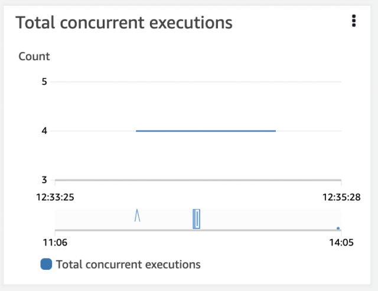Click the right end of the blue data line
The width and height of the screenshot is (378, 291).
pos(275,130)
